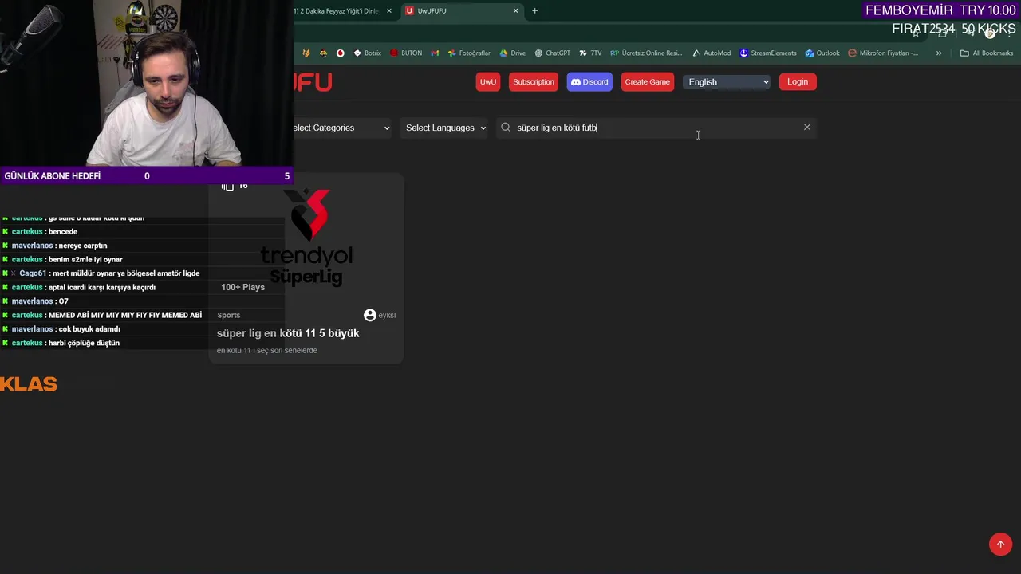The image size is (1021, 574).
Task: Open the trendyol SüperLig quiz thumbnail
Action: click(x=306, y=239)
